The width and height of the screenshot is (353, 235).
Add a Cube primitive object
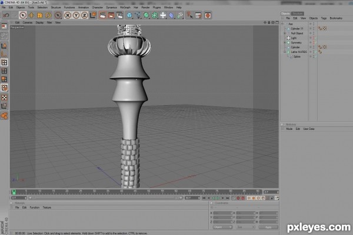(129, 15)
